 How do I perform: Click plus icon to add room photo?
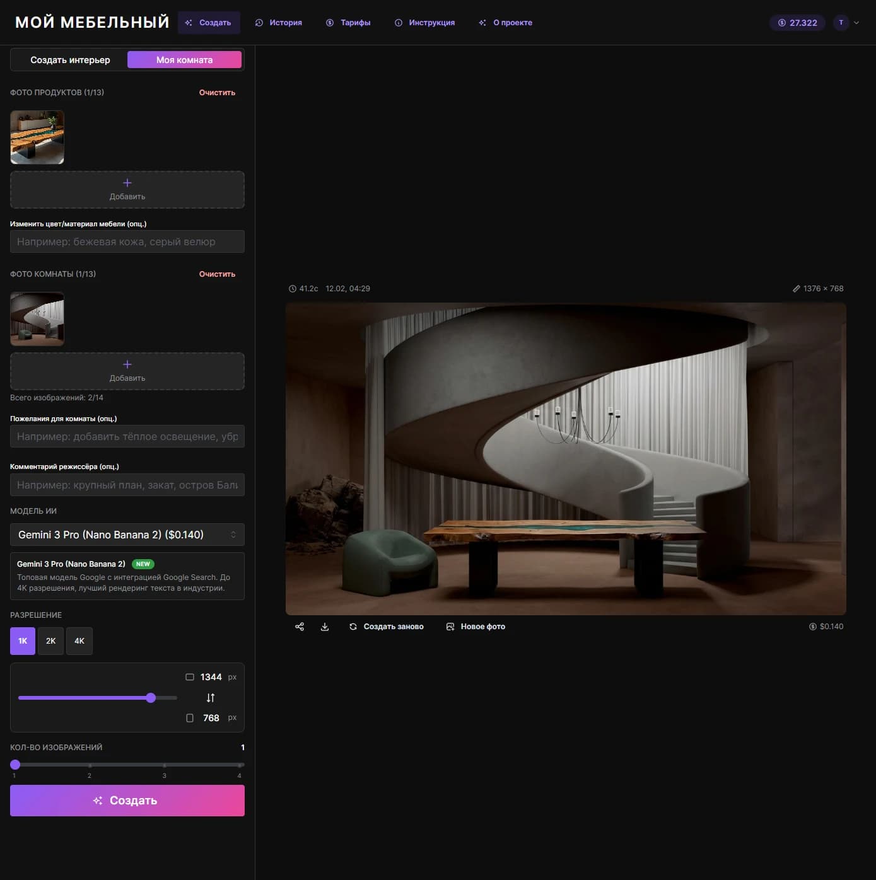pyautogui.click(x=127, y=364)
